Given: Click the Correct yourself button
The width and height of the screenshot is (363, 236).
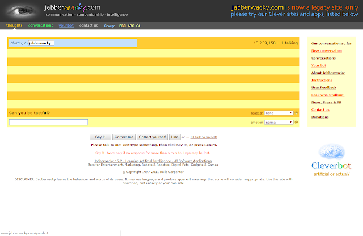Looking at the screenshot, I should (152, 137).
